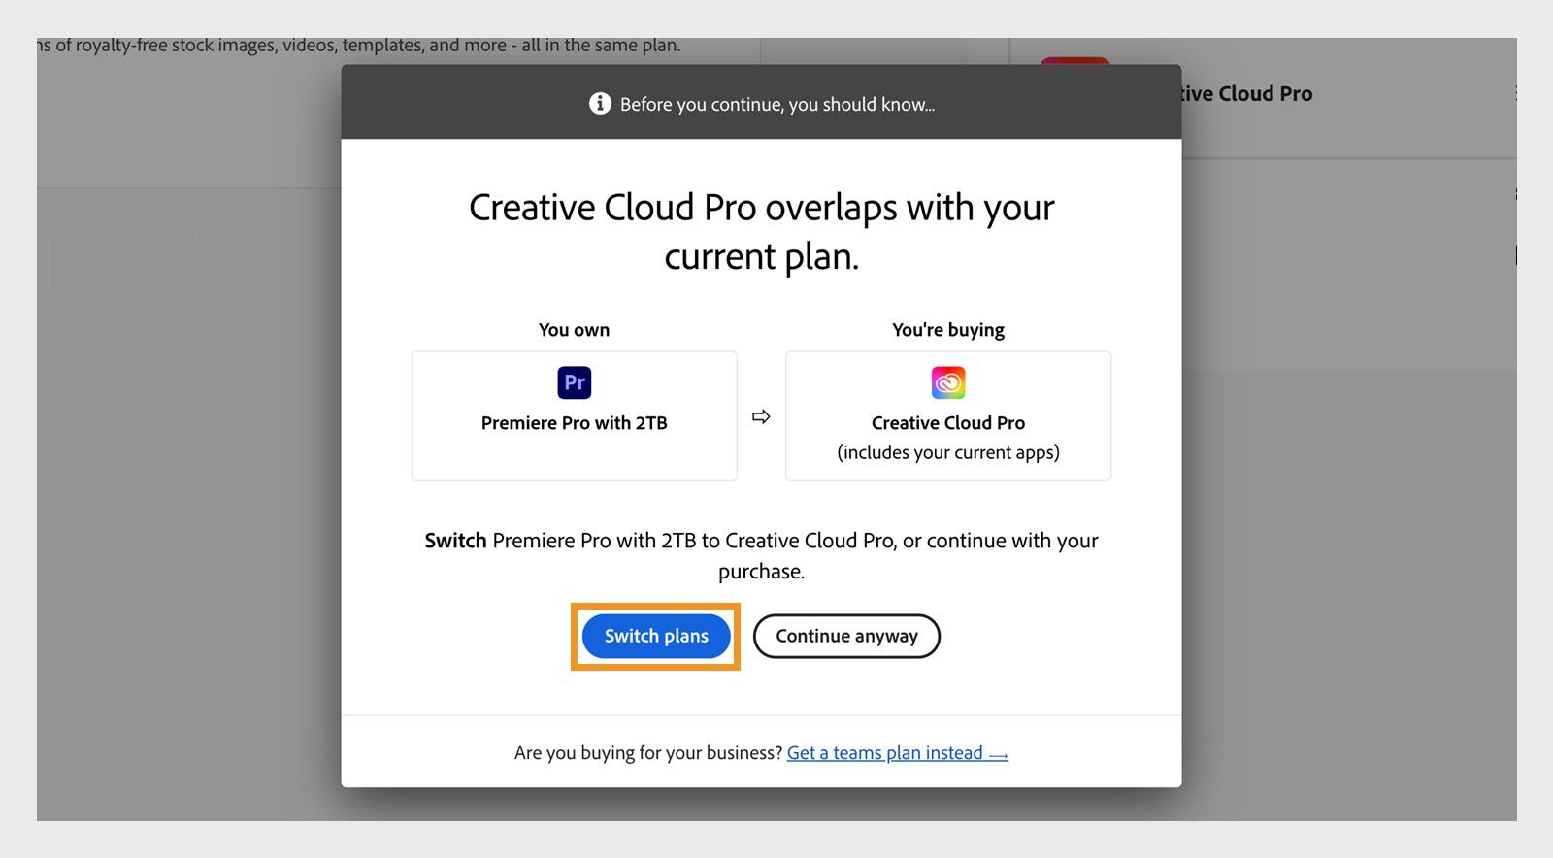Click the 'You're buying' column label
1553x858 pixels.
coord(948,330)
